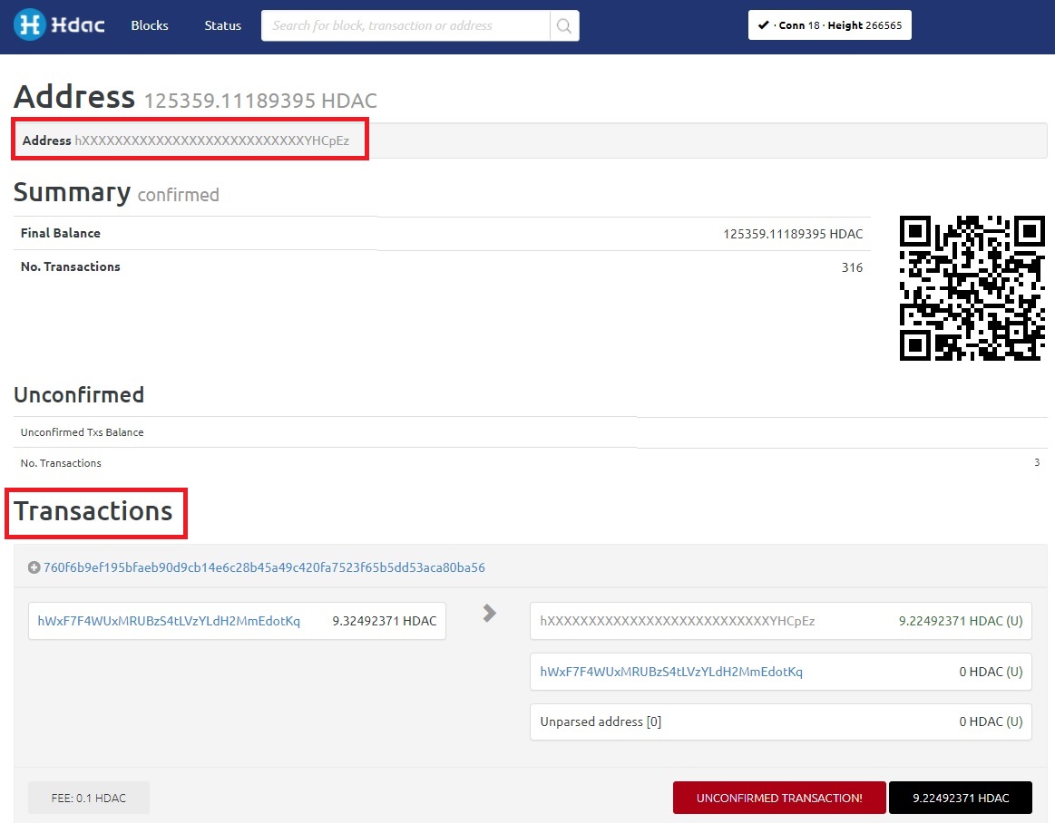Image resolution: width=1055 pixels, height=823 pixels.
Task: Expand transaction details plus icon
Action: click(x=34, y=567)
